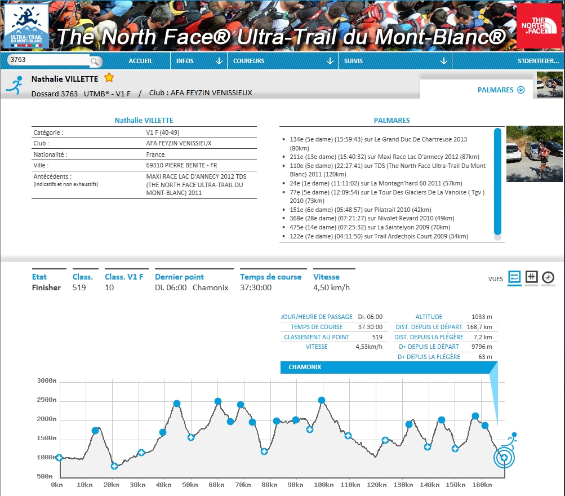This screenshot has height=496, width=565.
Task: Click the blue runner icon
Action: click(x=15, y=85)
